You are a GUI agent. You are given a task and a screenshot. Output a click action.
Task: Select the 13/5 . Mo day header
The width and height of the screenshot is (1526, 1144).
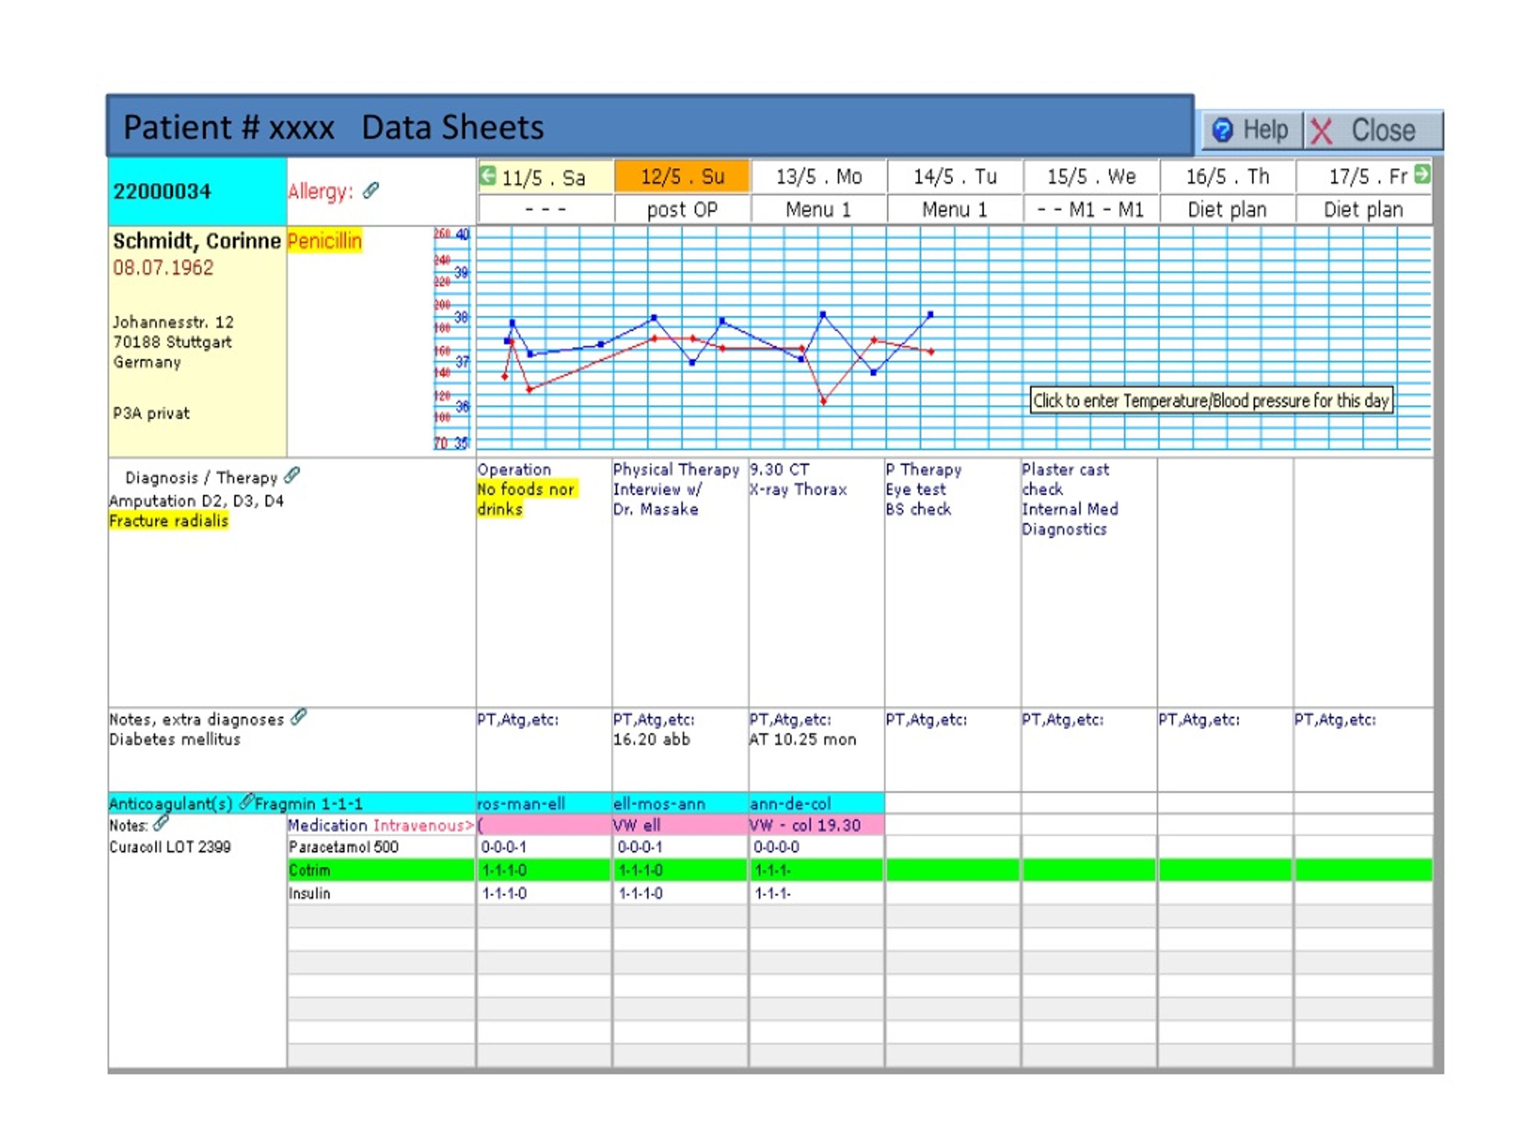pos(818,176)
